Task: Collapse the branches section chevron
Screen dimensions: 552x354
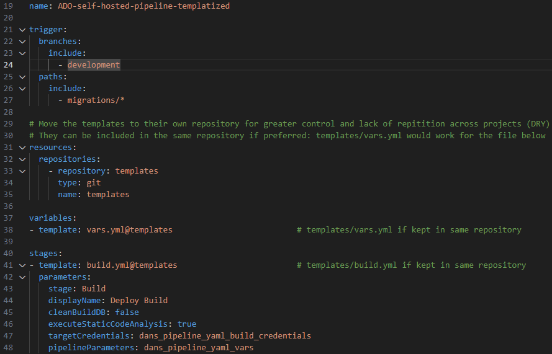Action: point(22,42)
